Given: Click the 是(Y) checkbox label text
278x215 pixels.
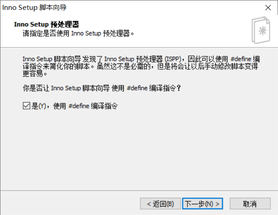Looking at the screenshot, I should click(39, 106).
